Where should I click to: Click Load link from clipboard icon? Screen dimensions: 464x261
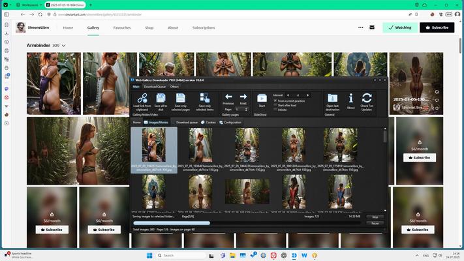pyautogui.click(x=142, y=102)
